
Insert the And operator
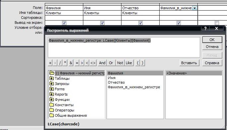point(102,63)
